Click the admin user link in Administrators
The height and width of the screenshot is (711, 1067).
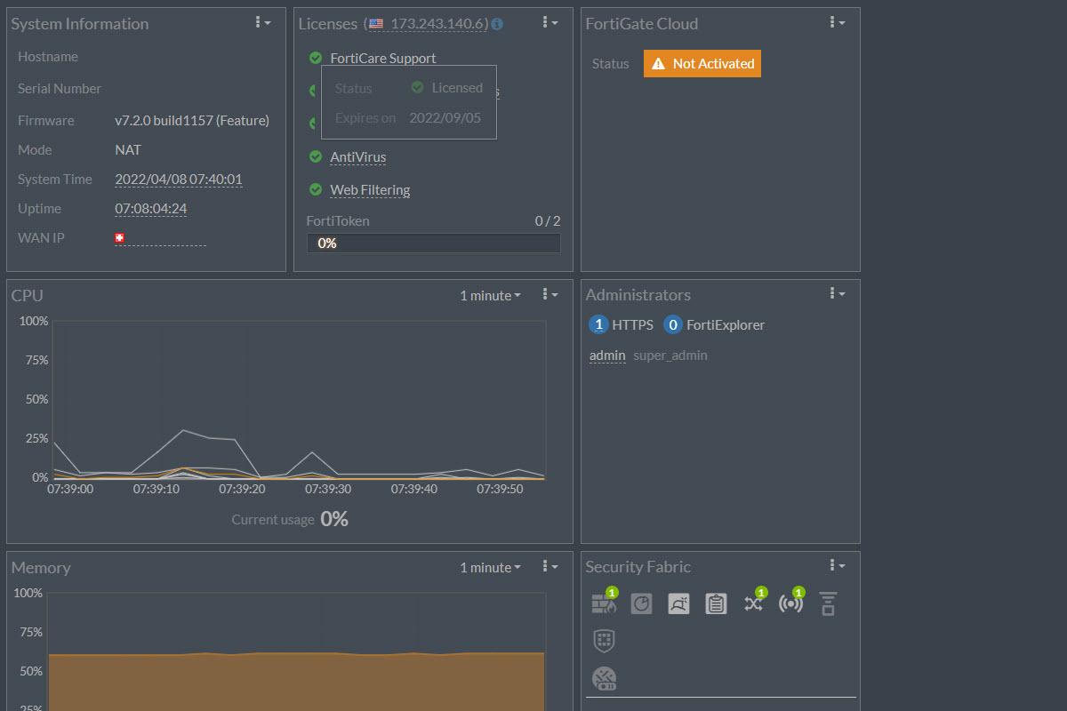(x=607, y=355)
